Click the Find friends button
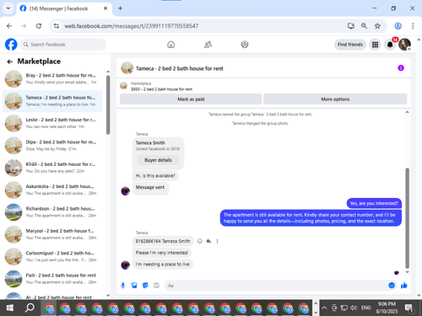Viewport: 422px width, 316px height. click(x=350, y=45)
